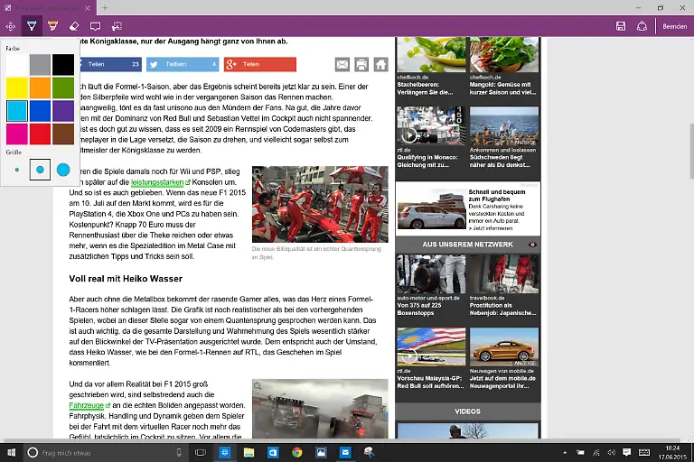Choose the medium pen size
Viewport: 694px width, 462px height.
tap(40, 170)
